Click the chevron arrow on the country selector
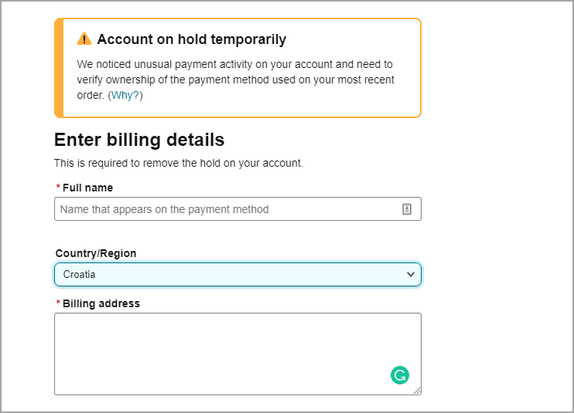 tap(411, 274)
